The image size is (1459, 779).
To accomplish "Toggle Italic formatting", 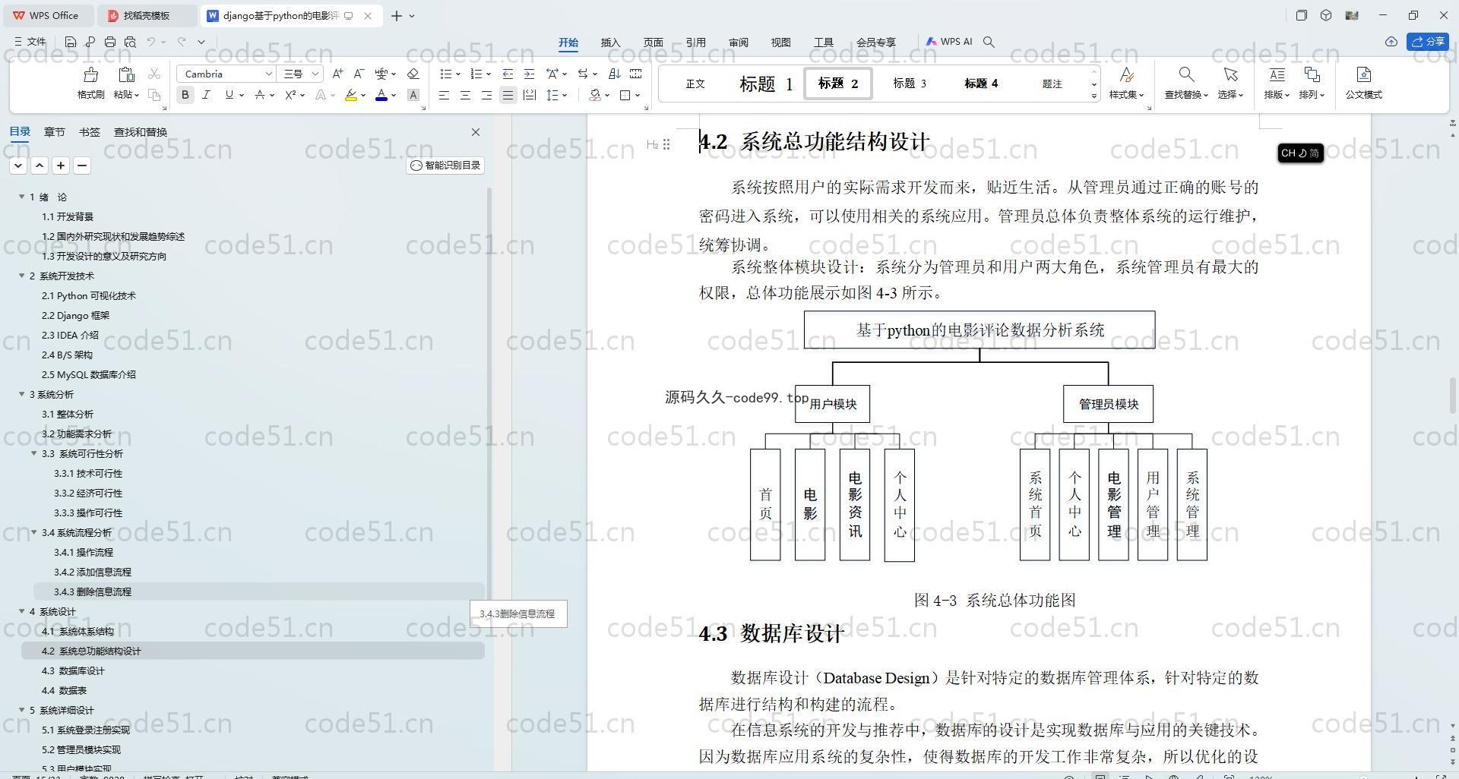I will (206, 95).
